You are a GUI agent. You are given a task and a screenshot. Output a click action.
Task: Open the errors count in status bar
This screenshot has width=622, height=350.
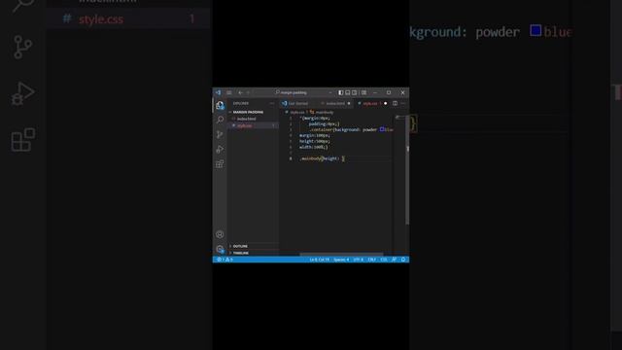(221, 260)
